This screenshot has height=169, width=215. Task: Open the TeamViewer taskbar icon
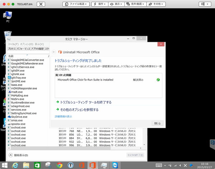click(x=115, y=165)
